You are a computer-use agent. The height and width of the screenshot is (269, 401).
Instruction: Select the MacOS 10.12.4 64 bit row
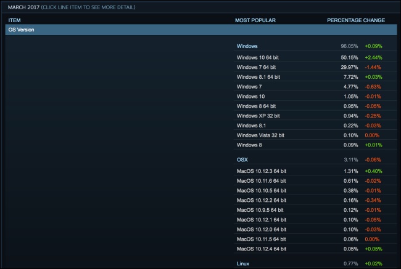315,249
